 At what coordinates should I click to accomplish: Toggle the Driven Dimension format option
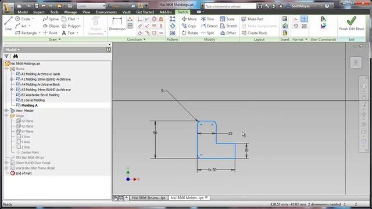coord(304,26)
